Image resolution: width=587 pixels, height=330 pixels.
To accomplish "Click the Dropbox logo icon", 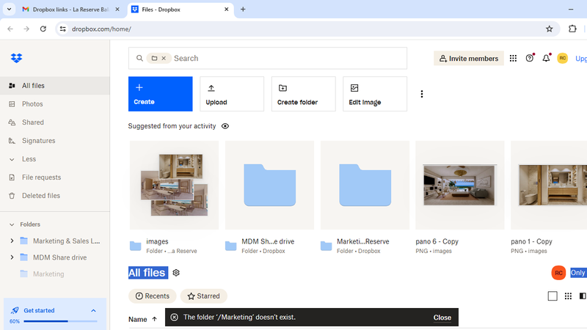I will click(x=16, y=59).
